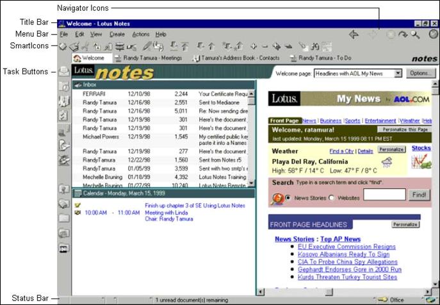Click the Inbox header icon
The width and height of the screenshot is (440, 305).
(x=78, y=84)
